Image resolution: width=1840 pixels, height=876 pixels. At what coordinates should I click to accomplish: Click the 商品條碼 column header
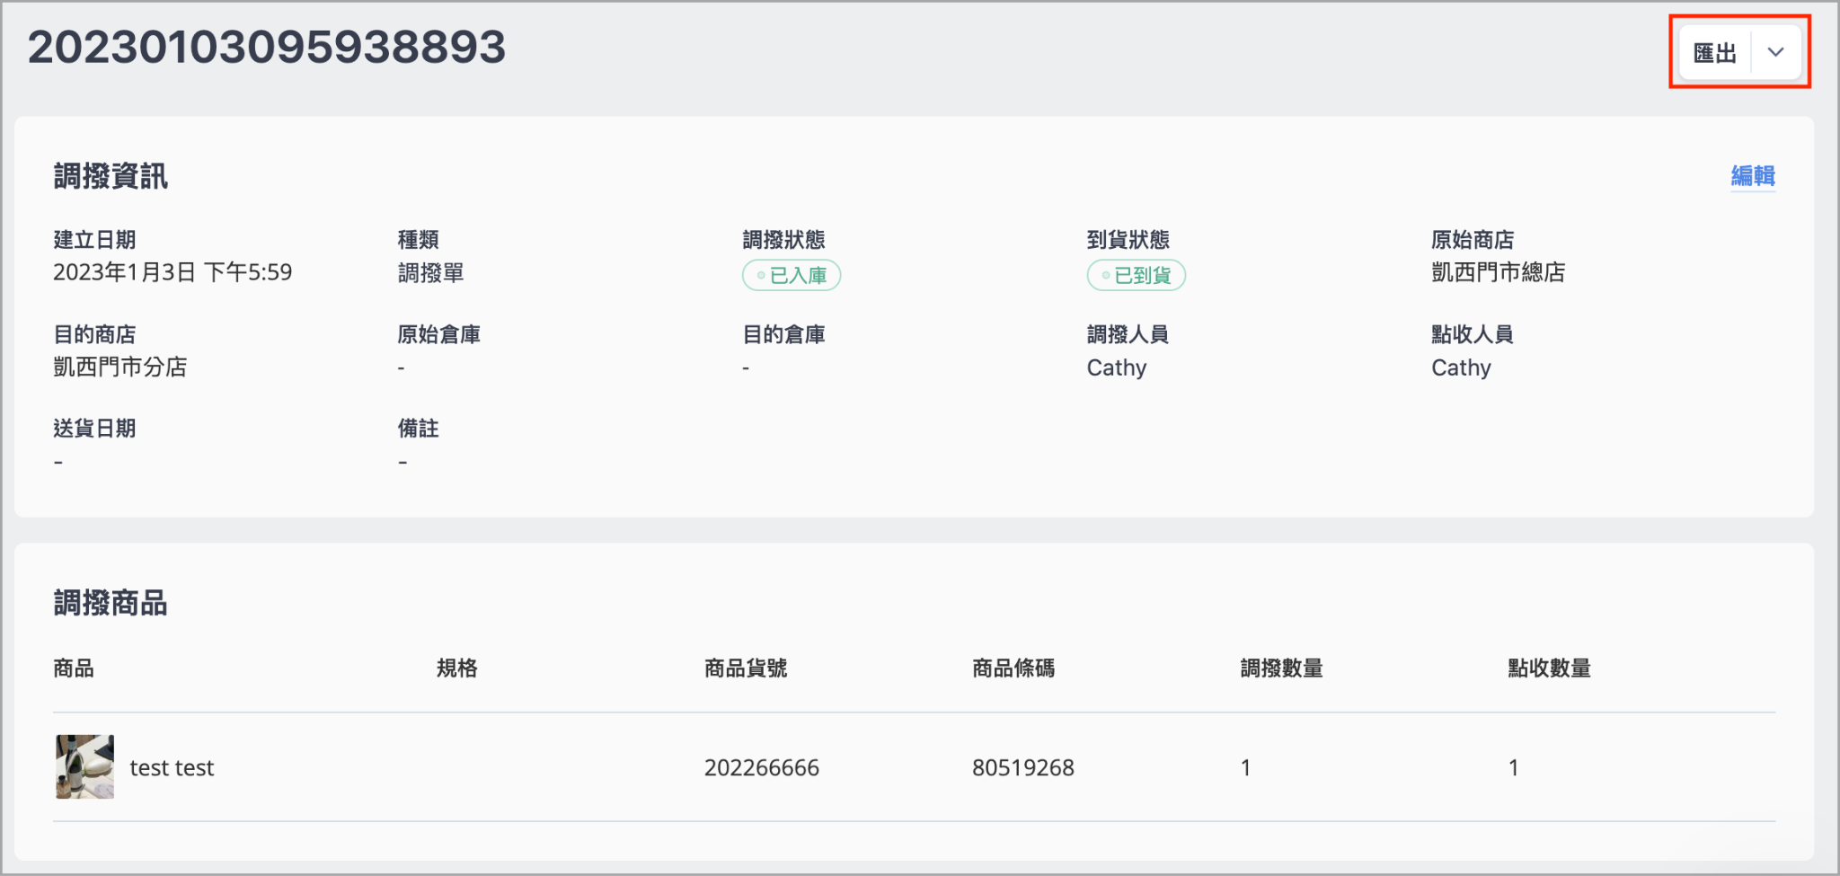coord(1013,668)
